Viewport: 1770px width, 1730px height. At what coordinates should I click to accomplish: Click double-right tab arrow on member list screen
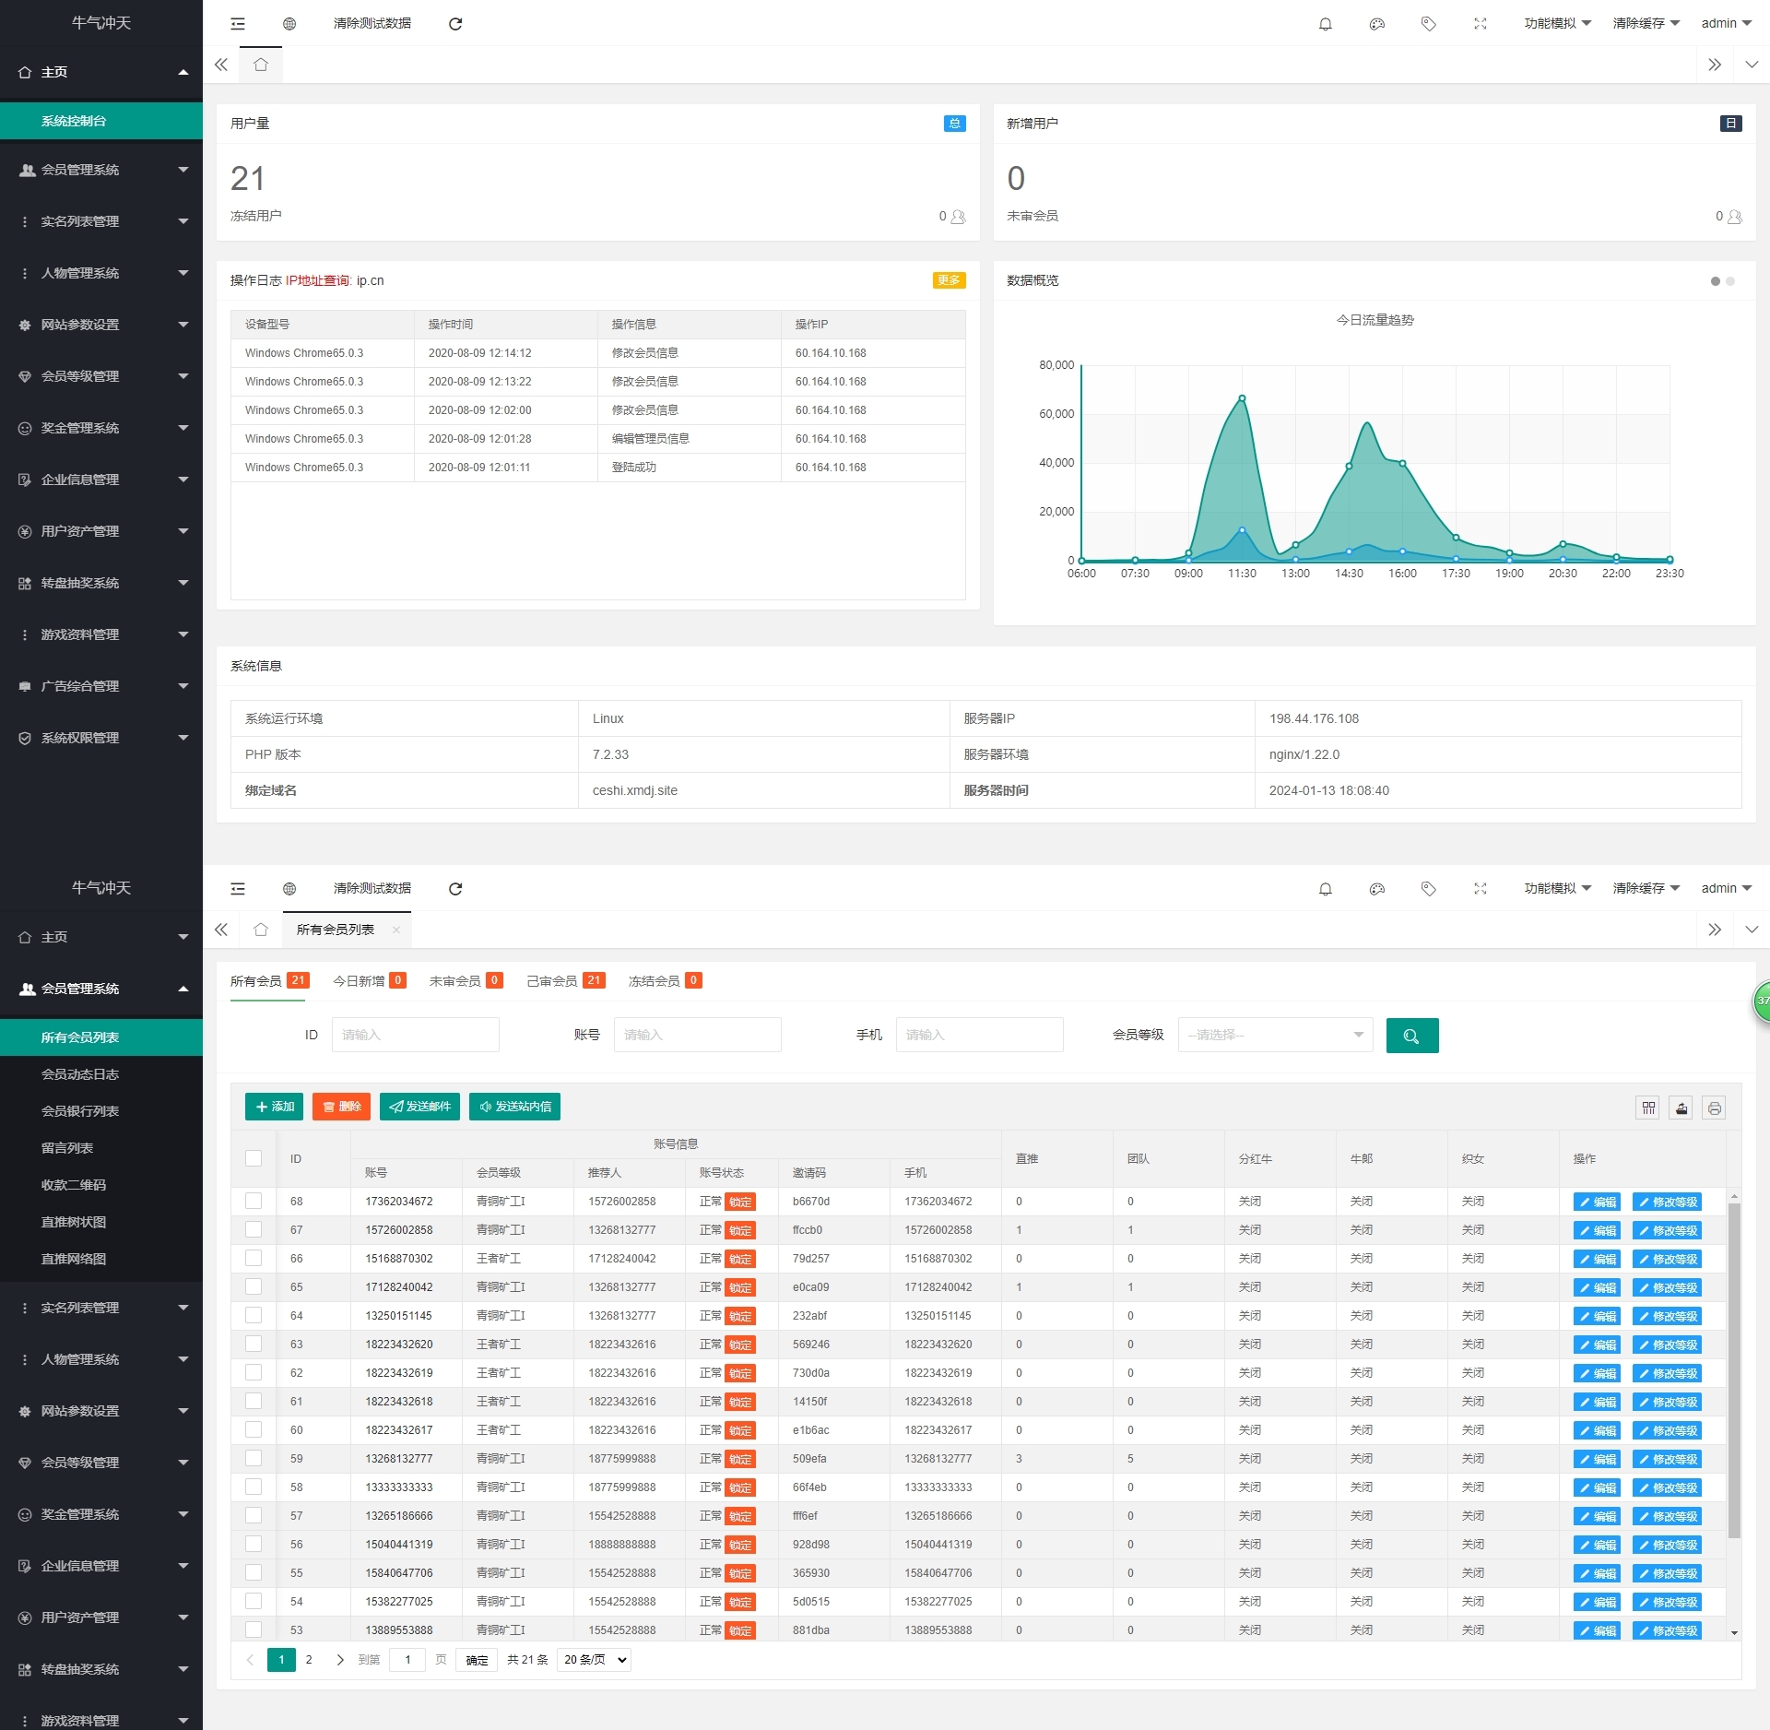(x=1715, y=930)
